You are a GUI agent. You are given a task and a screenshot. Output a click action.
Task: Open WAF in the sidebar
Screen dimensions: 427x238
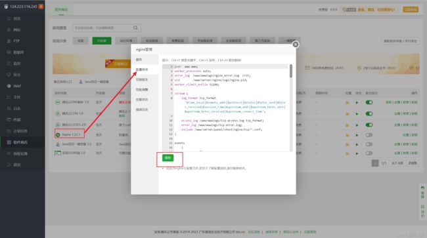17,86
